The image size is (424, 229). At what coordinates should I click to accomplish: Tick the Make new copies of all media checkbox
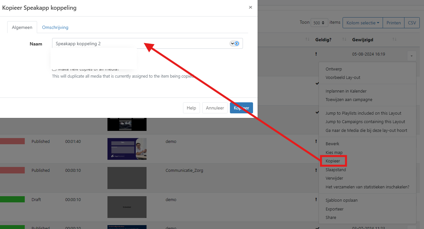click(x=54, y=69)
